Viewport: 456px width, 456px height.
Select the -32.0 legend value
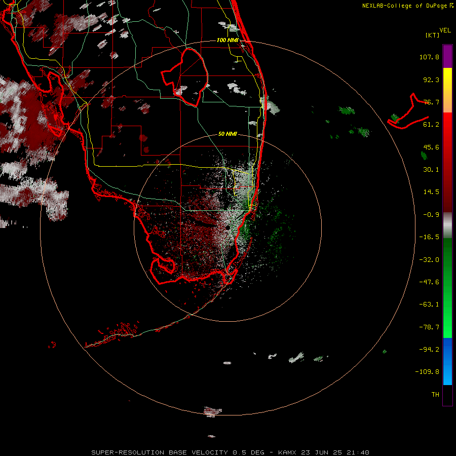[x=429, y=260]
